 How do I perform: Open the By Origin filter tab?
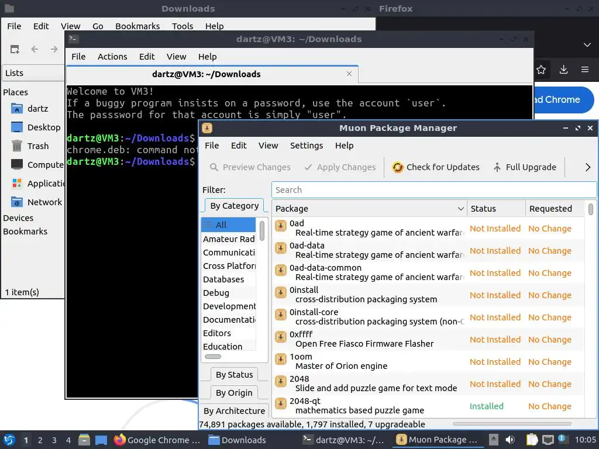(234, 392)
